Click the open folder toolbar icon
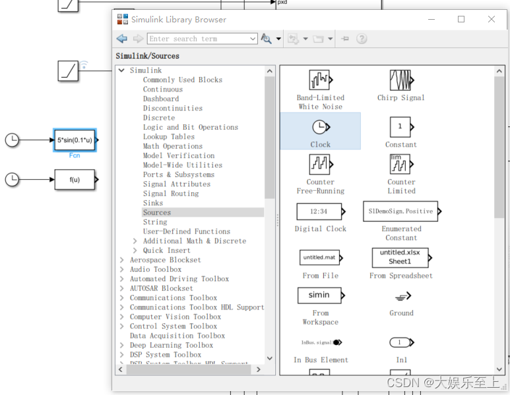 point(318,39)
